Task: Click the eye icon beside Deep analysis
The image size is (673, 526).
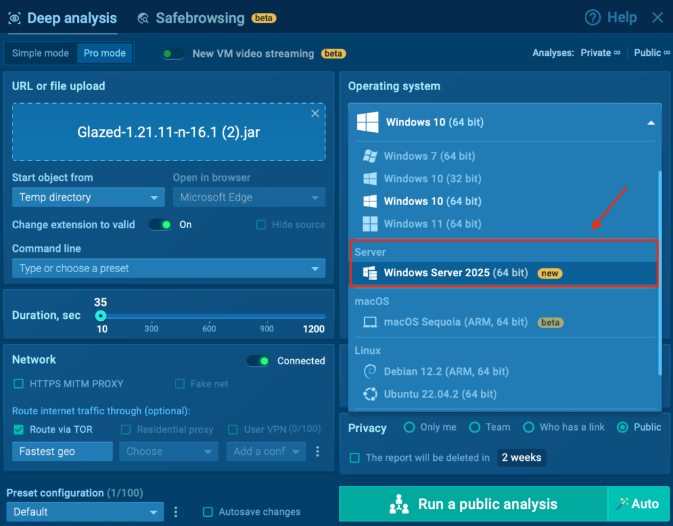Action: click(x=14, y=18)
